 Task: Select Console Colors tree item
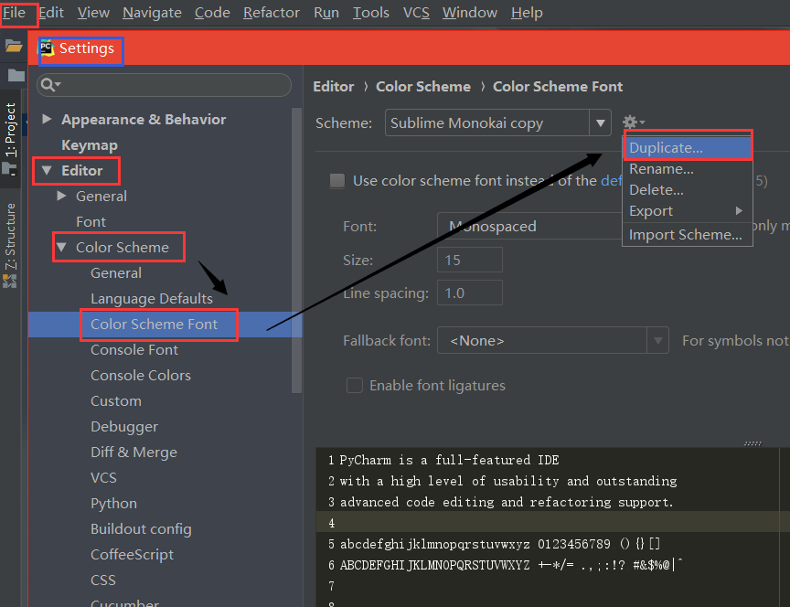(x=141, y=376)
